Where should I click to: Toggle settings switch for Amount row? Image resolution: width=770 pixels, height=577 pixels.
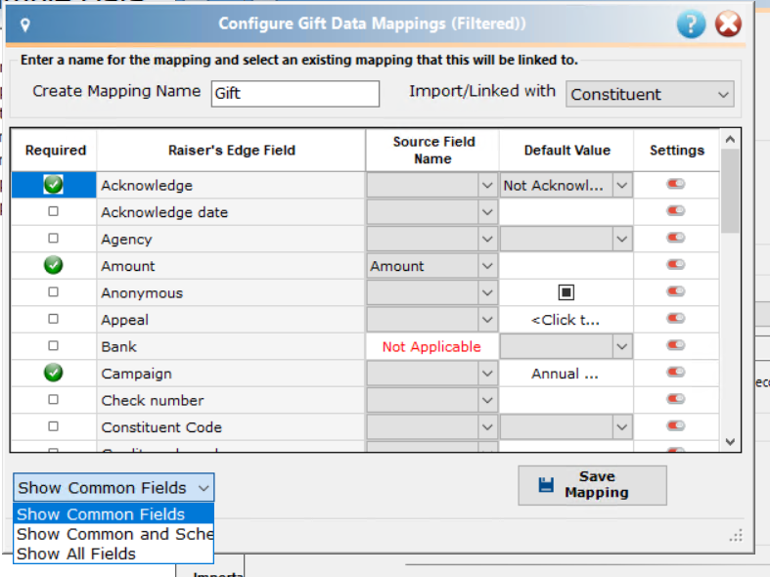point(676,265)
